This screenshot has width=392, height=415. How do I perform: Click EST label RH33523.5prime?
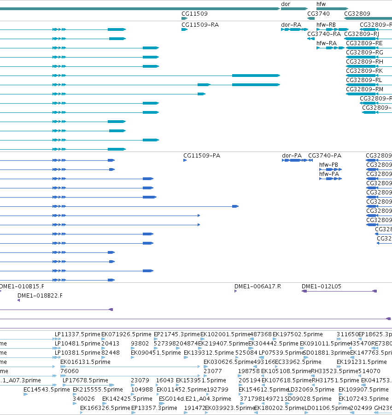tap(334, 371)
